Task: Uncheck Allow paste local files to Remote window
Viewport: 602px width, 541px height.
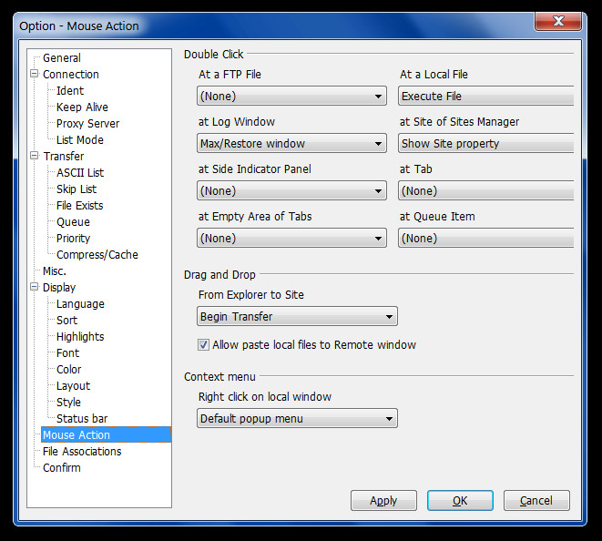Action: pos(204,345)
